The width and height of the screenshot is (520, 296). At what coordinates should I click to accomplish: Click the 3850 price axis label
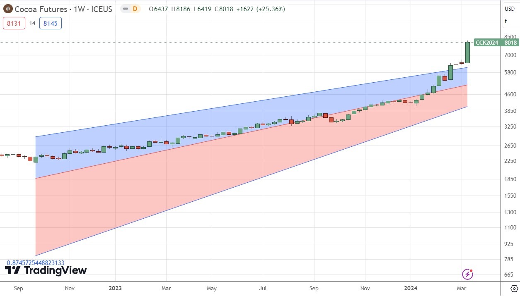[x=510, y=111]
